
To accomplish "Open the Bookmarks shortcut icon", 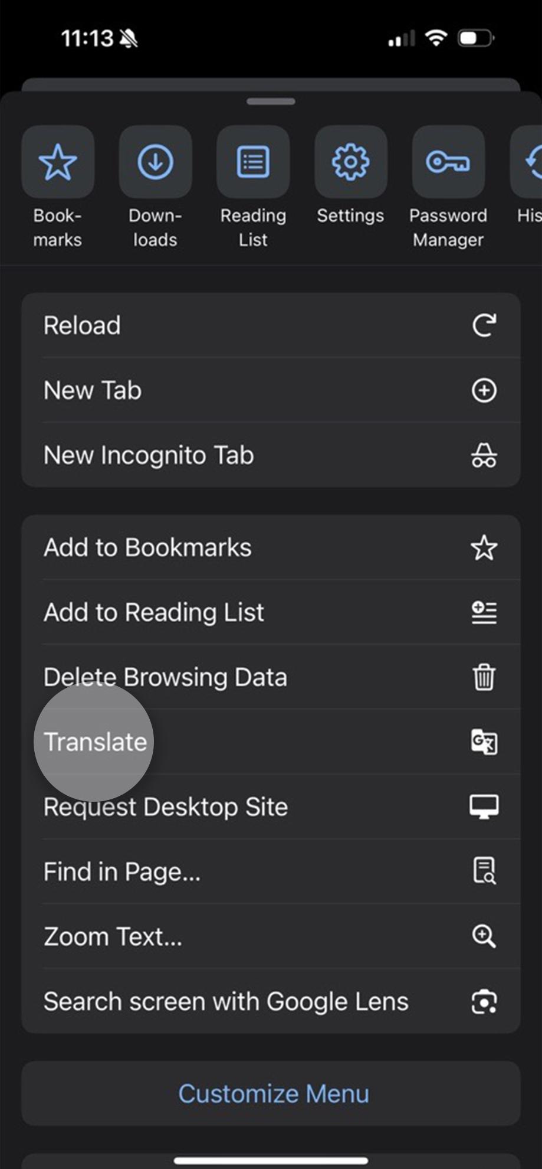I will (x=57, y=163).
